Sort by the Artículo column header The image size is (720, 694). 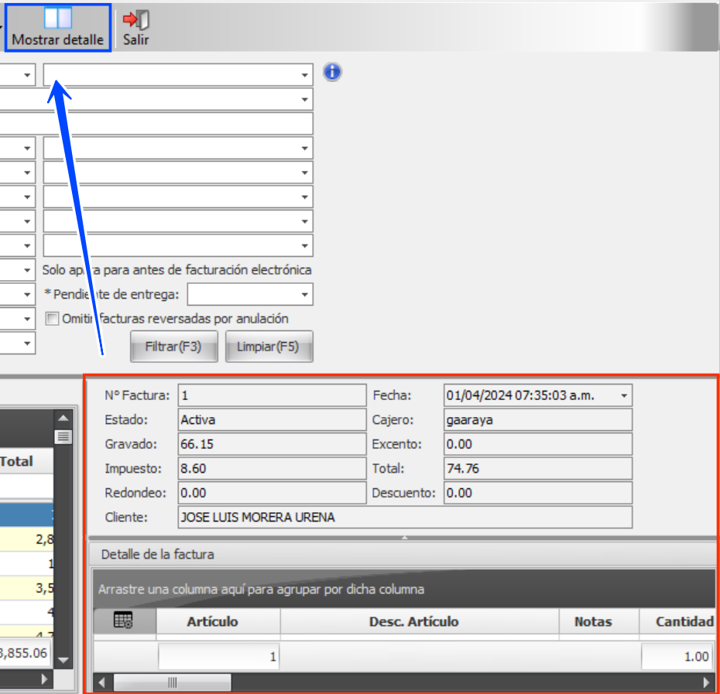click(212, 621)
